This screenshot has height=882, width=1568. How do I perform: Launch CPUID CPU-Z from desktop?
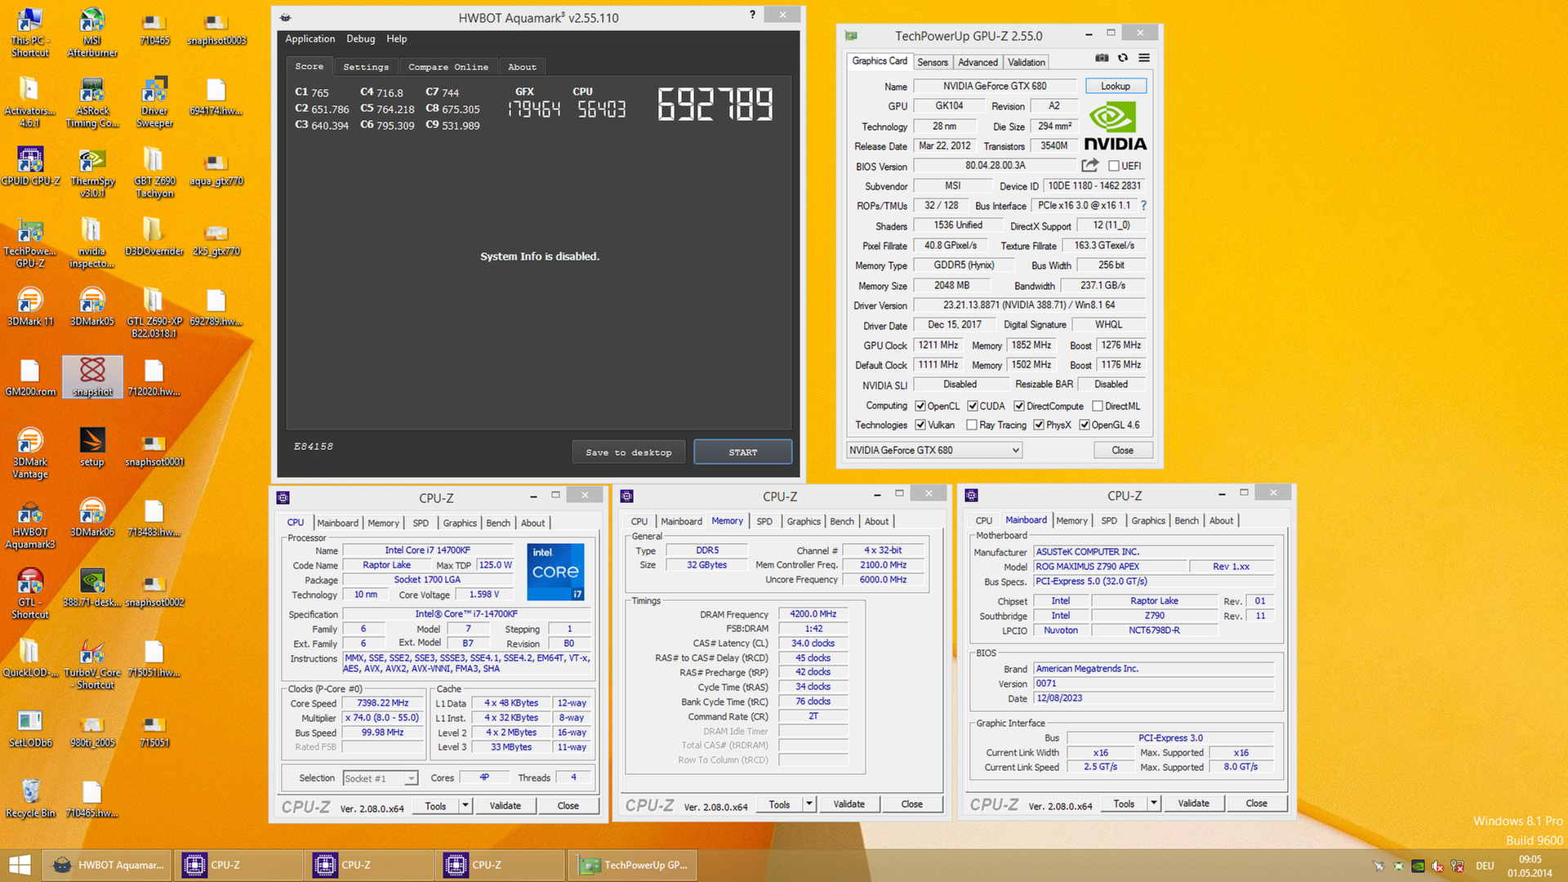[30, 167]
